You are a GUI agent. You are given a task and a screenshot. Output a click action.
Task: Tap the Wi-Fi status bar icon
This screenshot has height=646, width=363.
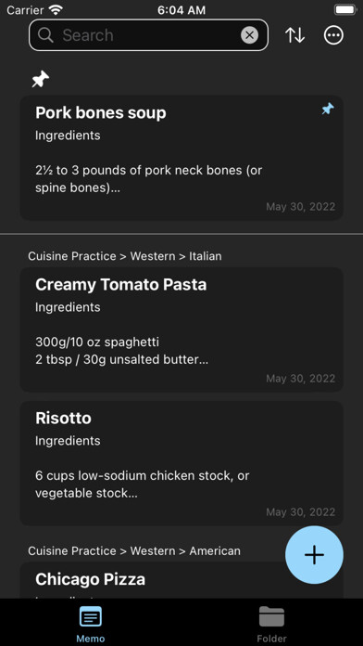(x=55, y=9)
